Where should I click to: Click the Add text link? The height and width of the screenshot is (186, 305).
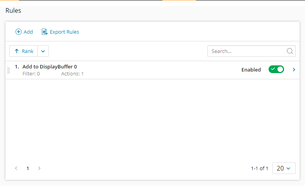(x=28, y=32)
